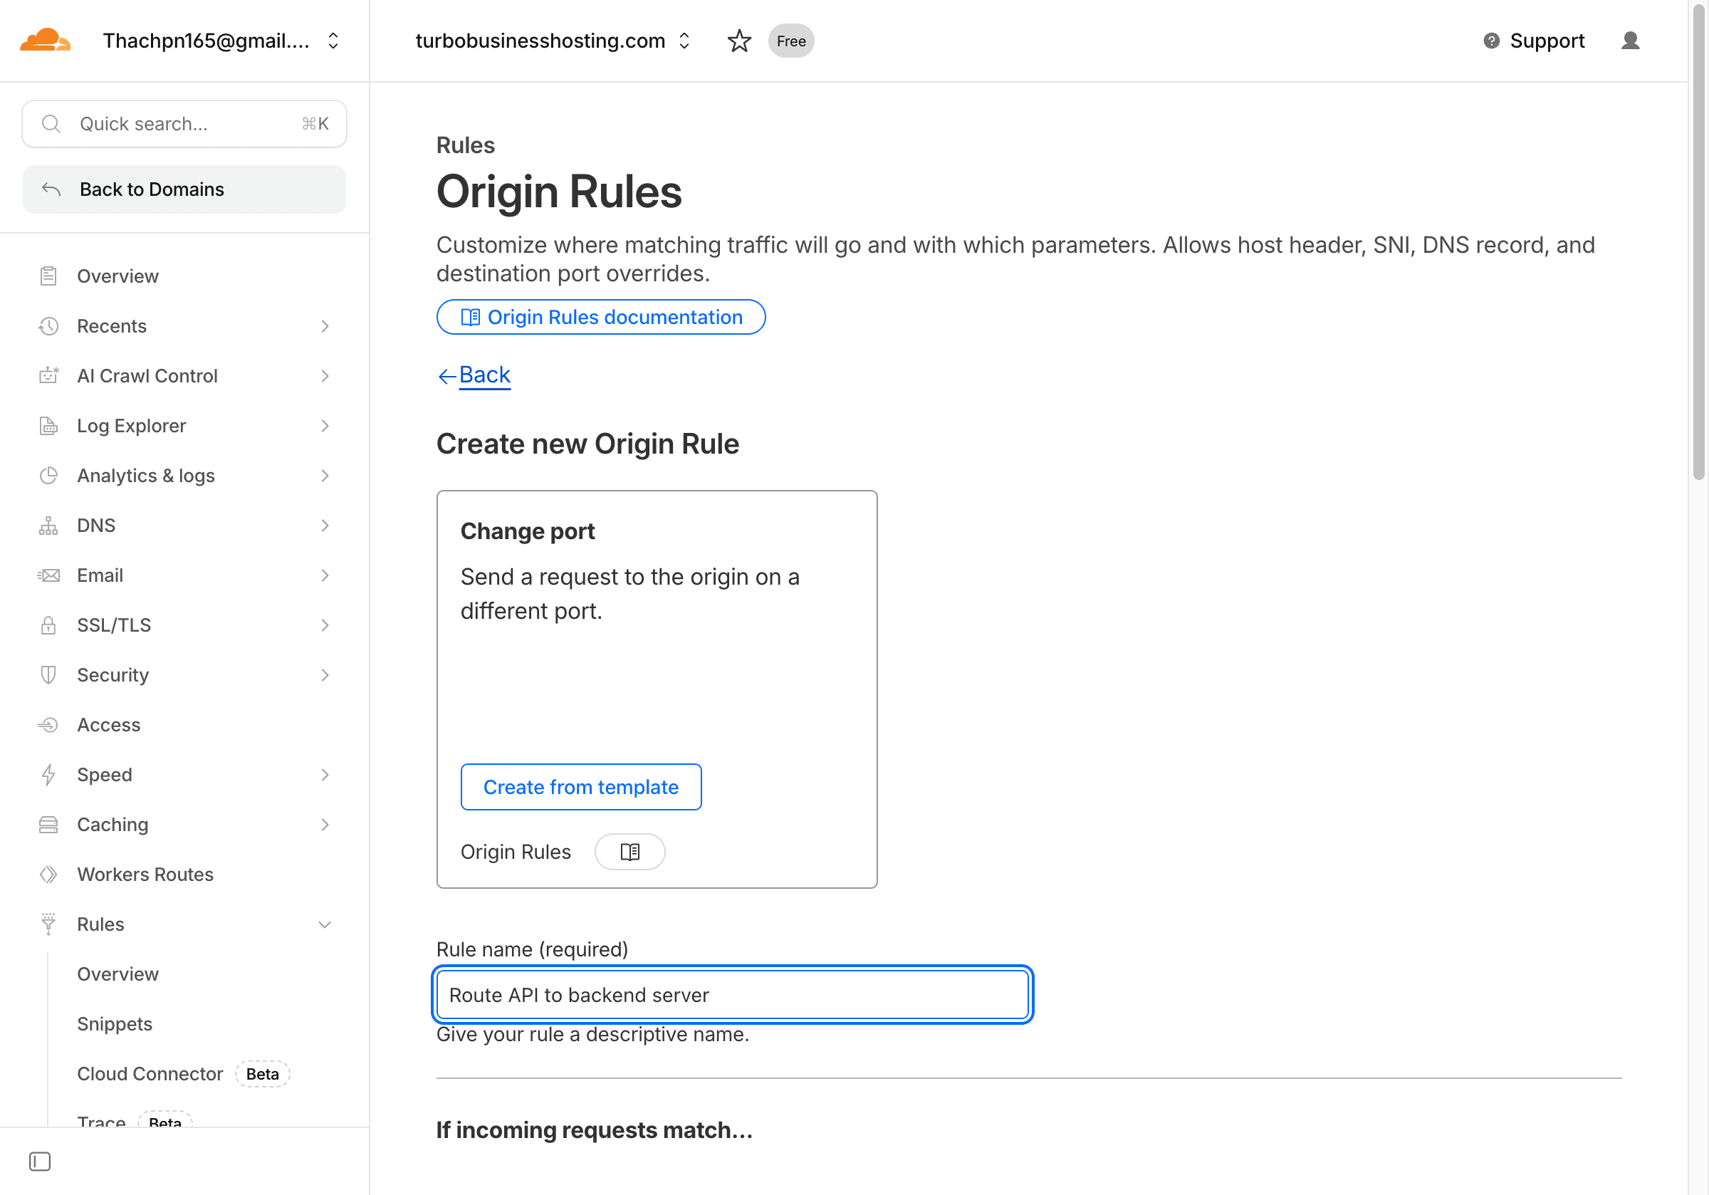The image size is (1709, 1195).
Task: Click the Cloudflare logo
Action: (45, 38)
